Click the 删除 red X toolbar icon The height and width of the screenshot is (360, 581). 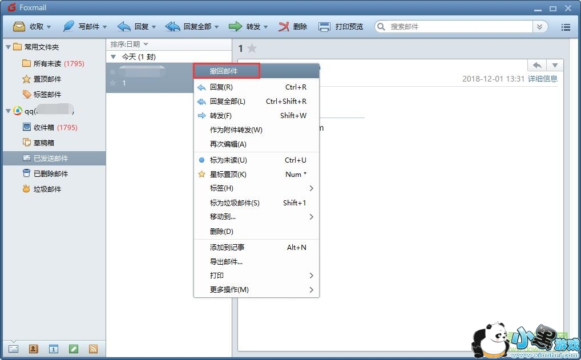tap(284, 27)
